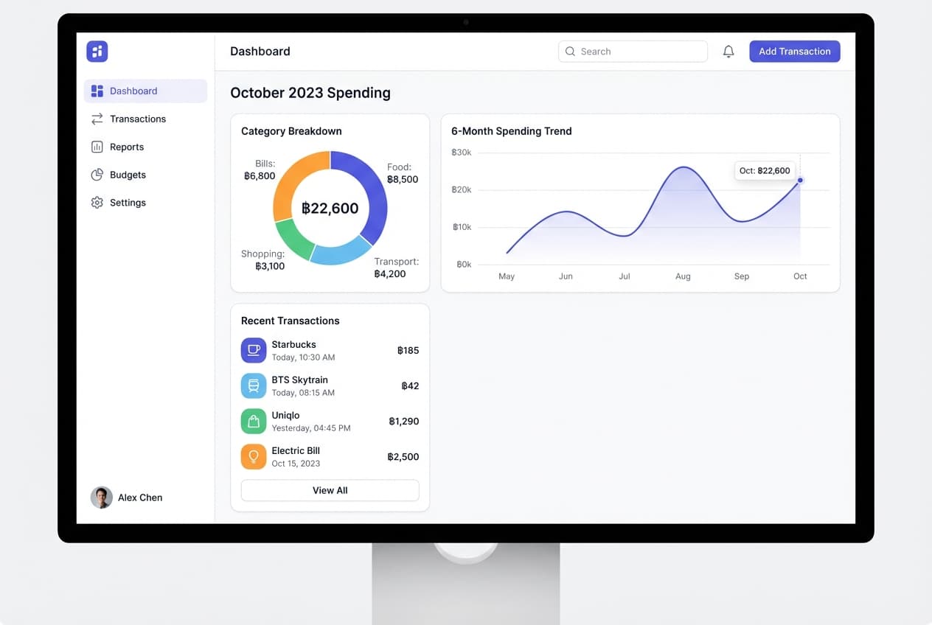Click the app logo icon at top left

97,51
